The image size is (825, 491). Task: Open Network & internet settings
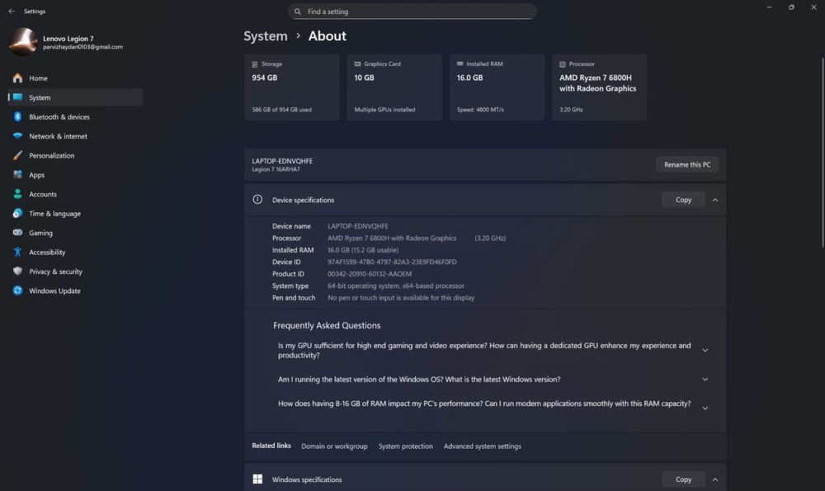pos(75,136)
